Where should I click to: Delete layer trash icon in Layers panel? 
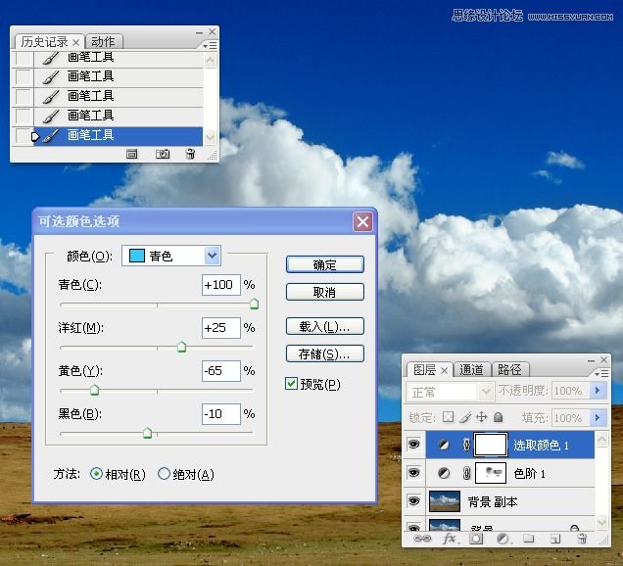point(582,539)
